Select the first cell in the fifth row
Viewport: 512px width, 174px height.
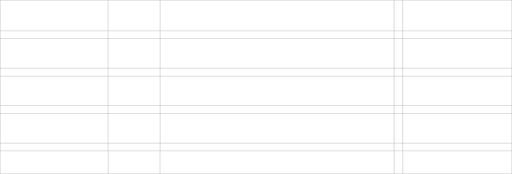click(54, 91)
